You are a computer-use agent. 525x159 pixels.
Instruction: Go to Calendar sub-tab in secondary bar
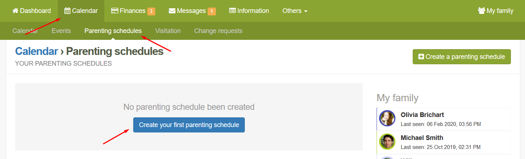[25, 31]
